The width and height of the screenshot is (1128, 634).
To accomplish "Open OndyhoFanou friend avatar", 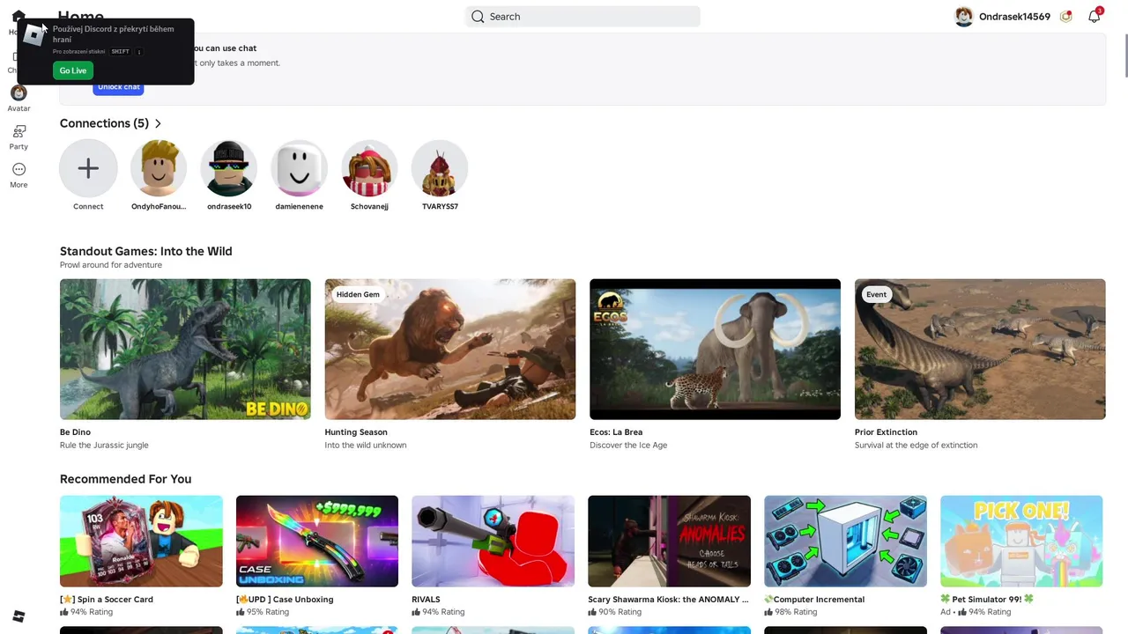I will click(159, 168).
